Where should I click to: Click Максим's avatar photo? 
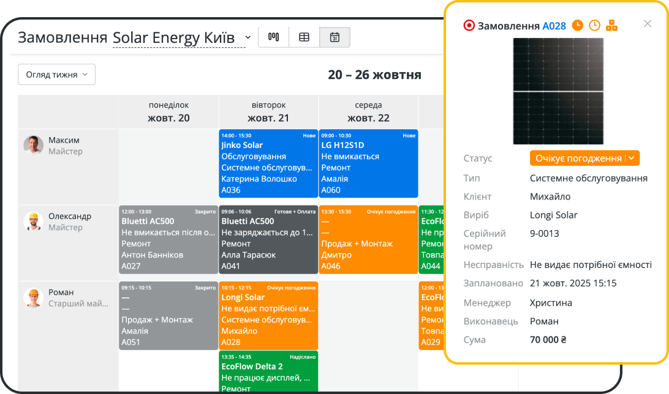[33, 145]
